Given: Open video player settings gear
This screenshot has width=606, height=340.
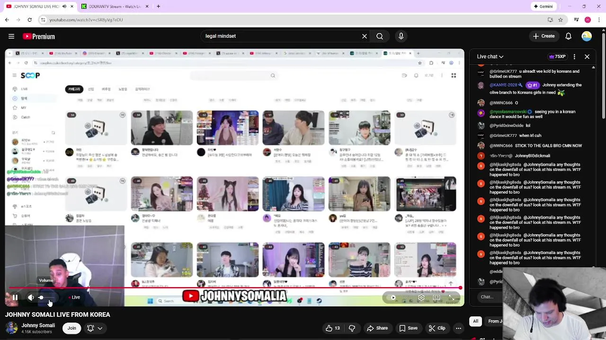Looking at the screenshot, I should pyautogui.click(x=421, y=297).
